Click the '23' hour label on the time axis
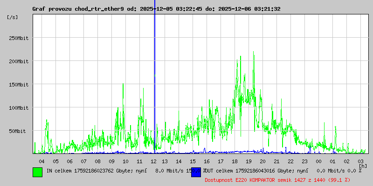 [x=304, y=161]
